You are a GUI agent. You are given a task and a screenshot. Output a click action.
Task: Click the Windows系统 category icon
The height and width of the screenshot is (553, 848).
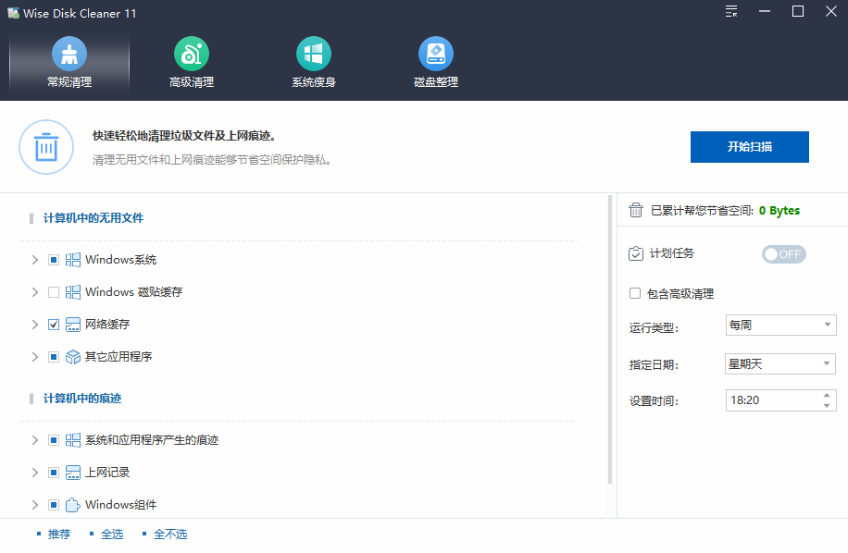pos(72,260)
